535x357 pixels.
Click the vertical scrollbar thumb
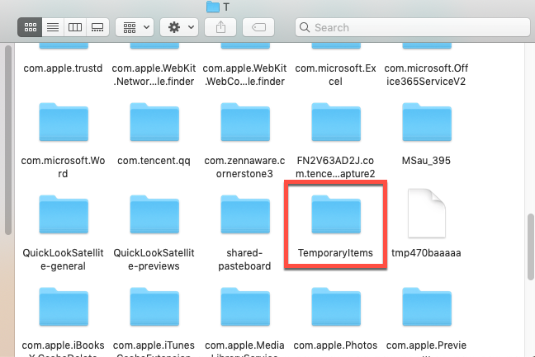point(529,249)
